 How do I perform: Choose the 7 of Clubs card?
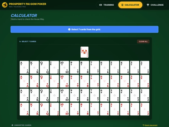point(95,95)
